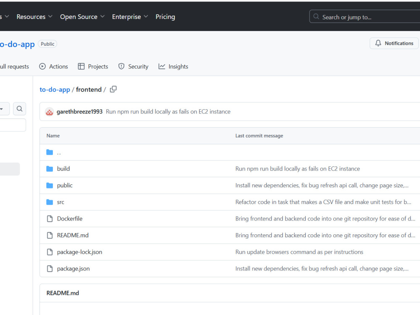Screen dimensions: 420x315
Task: Click the Last commit message column header
Action: tap(259, 136)
